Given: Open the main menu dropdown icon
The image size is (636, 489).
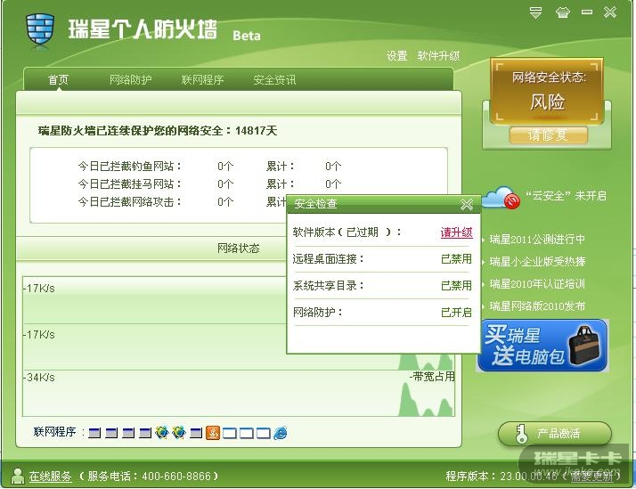Looking at the screenshot, I should pyautogui.click(x=536, y=12).
